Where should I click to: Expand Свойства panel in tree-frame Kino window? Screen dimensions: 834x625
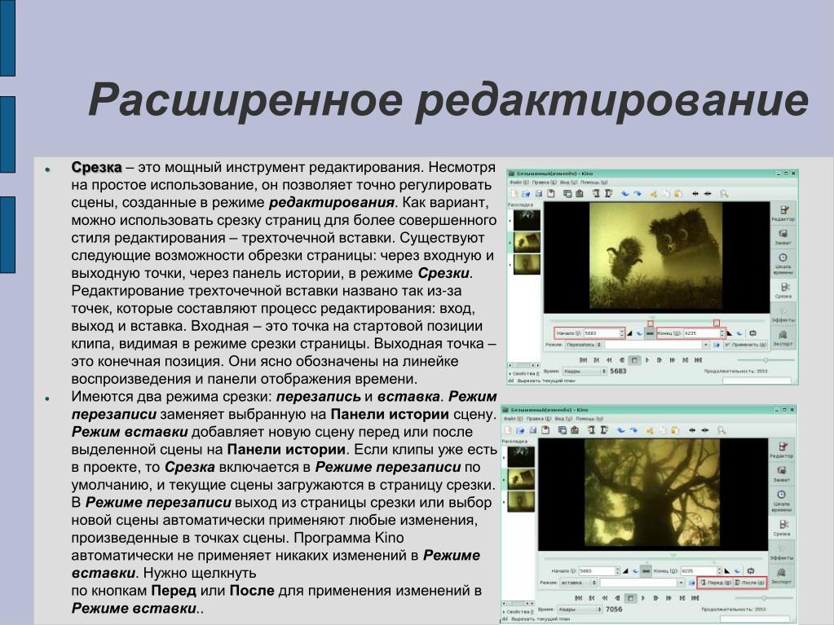point(518,612)
